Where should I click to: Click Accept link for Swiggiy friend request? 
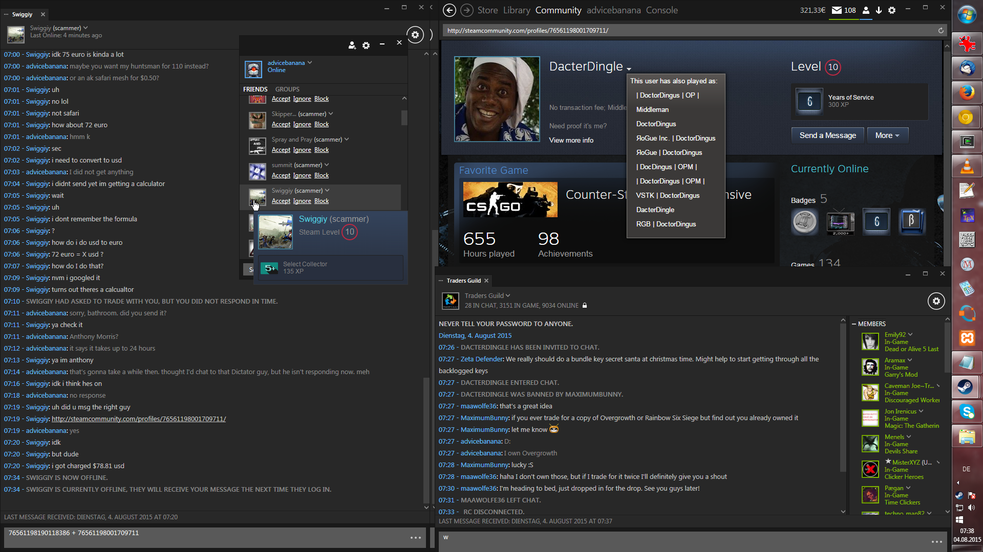tap(281, 201)
